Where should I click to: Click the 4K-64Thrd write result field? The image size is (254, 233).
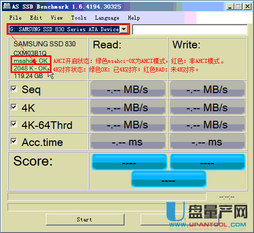coord(208,124)
